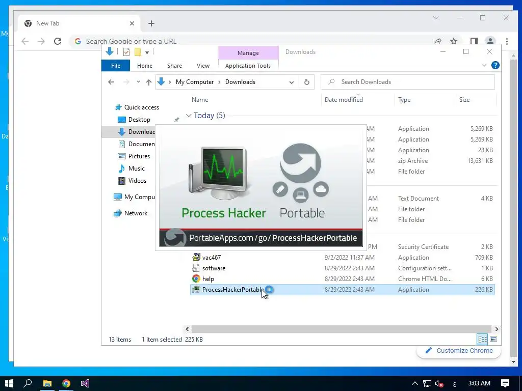Sort by Type column header

click(x=404, y=100)
